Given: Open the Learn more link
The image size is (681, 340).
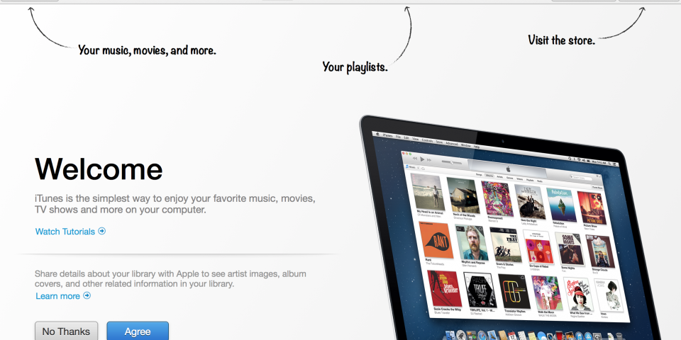Looking at the screenshot, I should [x=57, y=296].
